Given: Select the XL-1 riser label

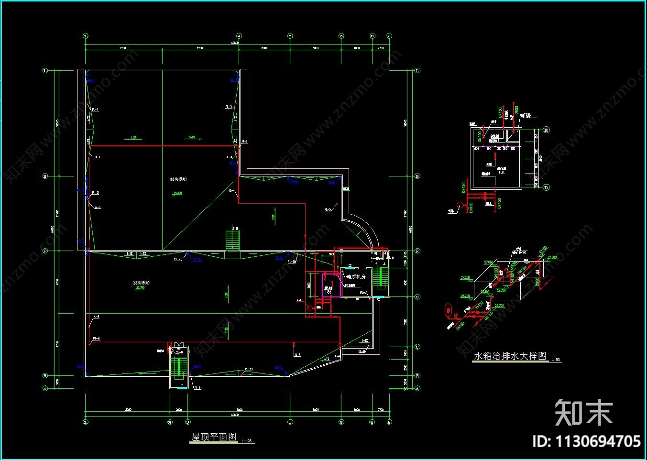Looking at the screenshot, I should [x=97, y=157].
